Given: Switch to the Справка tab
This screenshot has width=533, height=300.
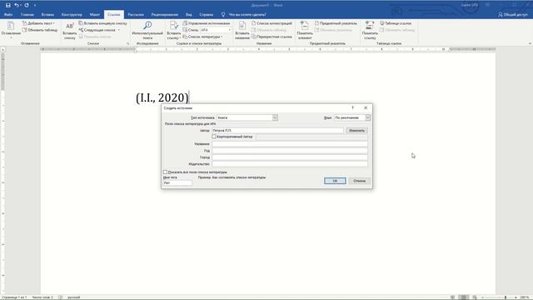Looking at the screenshot, I should pyautogui.click(x=207, y=15).
